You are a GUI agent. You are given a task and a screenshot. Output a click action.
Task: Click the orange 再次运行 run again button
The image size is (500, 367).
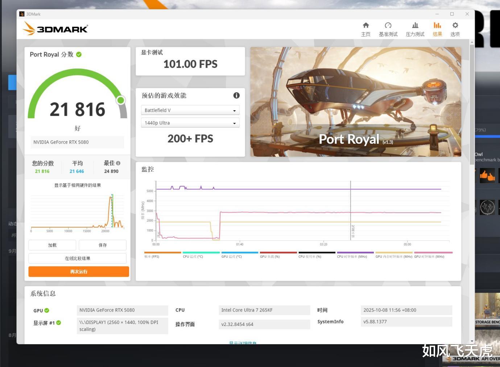(79, 272)
